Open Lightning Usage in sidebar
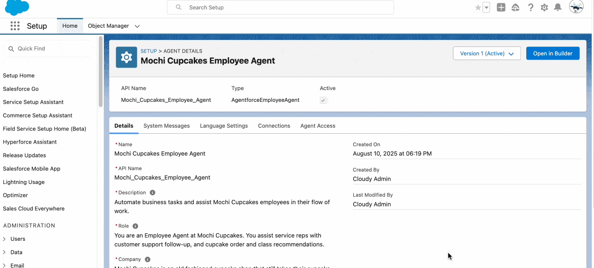The height and width of the screenshot is (268, 594). pos(24,182)
